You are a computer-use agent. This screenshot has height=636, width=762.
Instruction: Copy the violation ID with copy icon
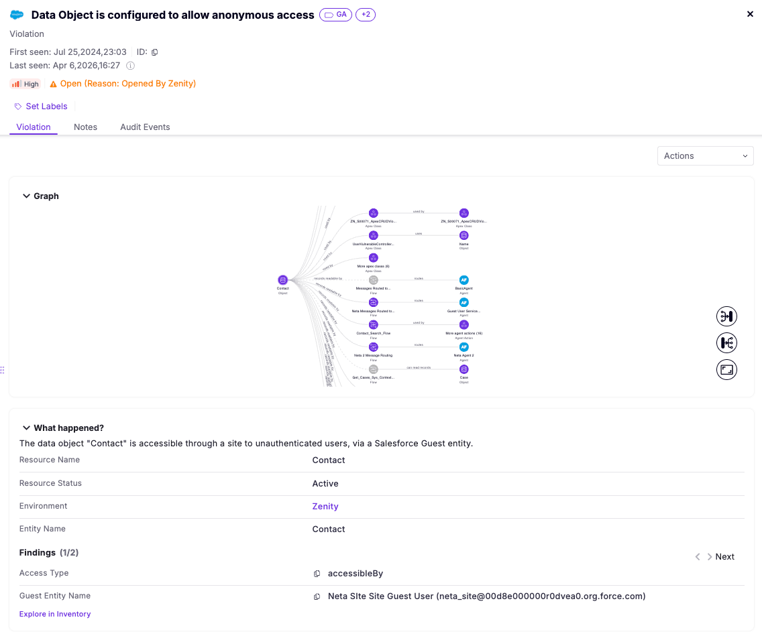154,52
